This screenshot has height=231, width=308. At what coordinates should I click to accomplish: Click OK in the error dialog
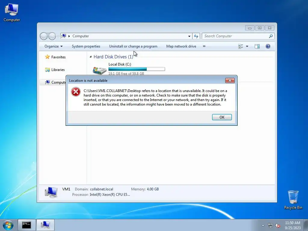pyautogui.click(x=222, y=117)
